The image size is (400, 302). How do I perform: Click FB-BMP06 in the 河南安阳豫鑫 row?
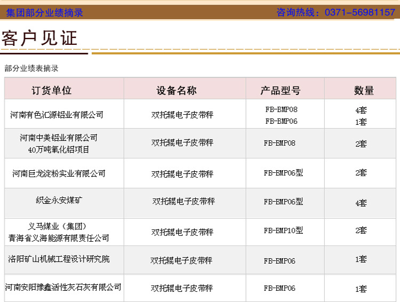279,288
